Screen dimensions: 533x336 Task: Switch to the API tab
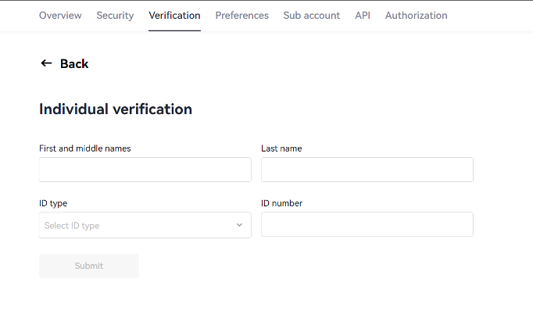click(363, 16)
